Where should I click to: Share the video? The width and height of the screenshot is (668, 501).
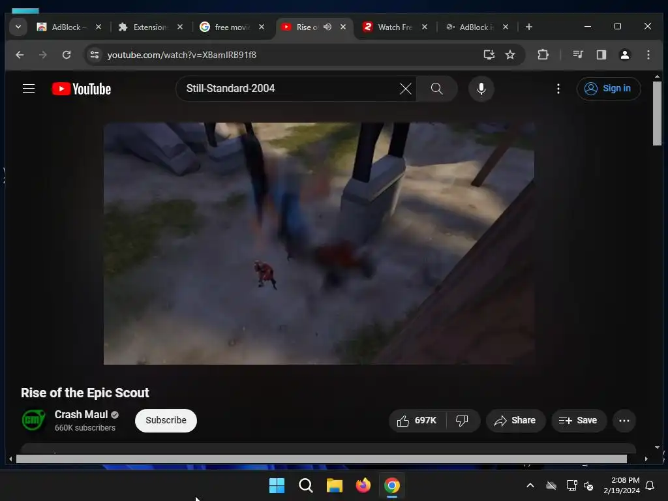tap(515, 421)
